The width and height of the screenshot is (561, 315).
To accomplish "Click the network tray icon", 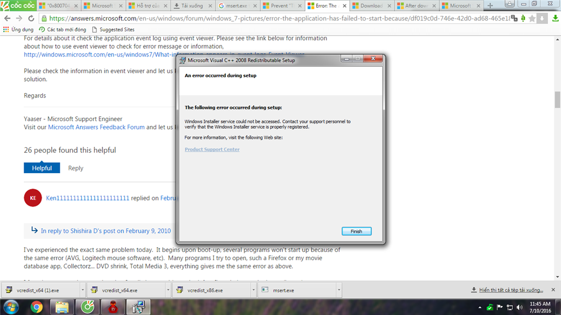I will tap(510, 307).
